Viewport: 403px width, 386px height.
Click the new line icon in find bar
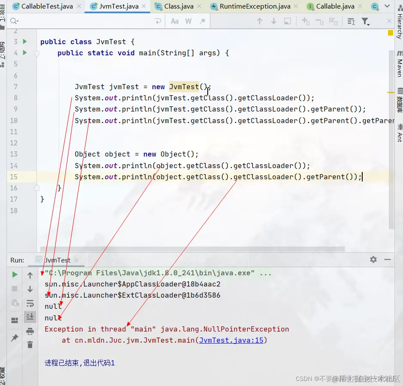(158, 21)
